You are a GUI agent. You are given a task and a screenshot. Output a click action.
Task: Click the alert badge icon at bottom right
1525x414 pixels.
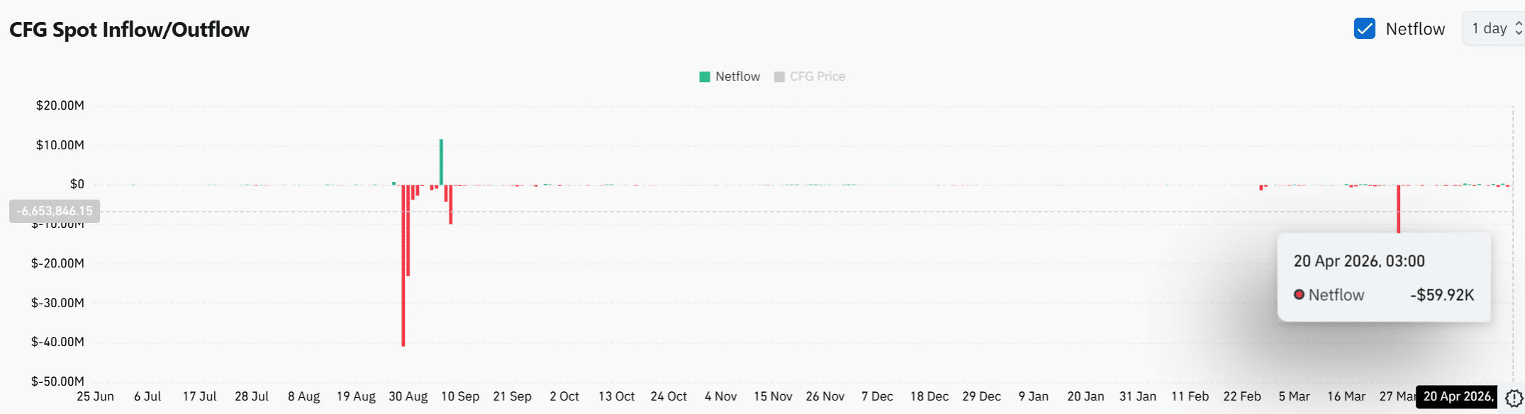pos(1514,398)
